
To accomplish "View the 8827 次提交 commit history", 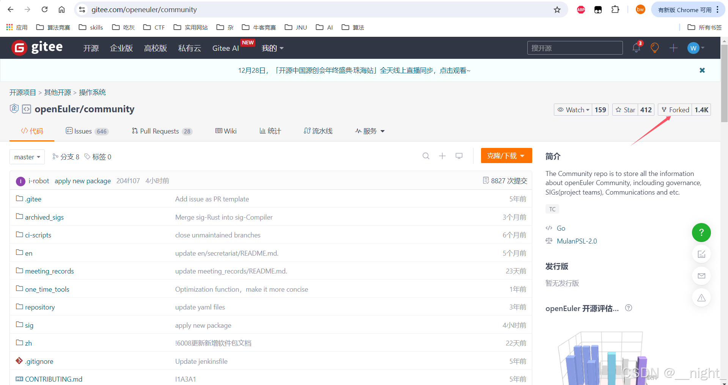I will (x=505, y=181).
